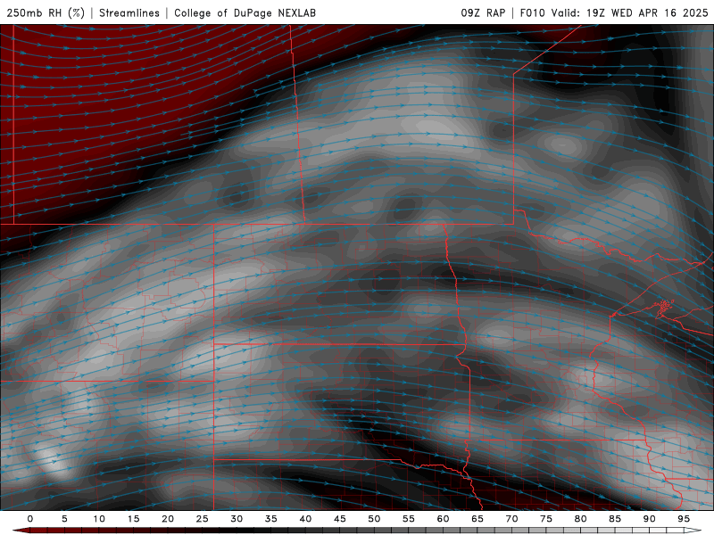Viewport: 714px width, 535px height.
Task: Click the colorbar label "35"
Action: (x=270, y=519)
